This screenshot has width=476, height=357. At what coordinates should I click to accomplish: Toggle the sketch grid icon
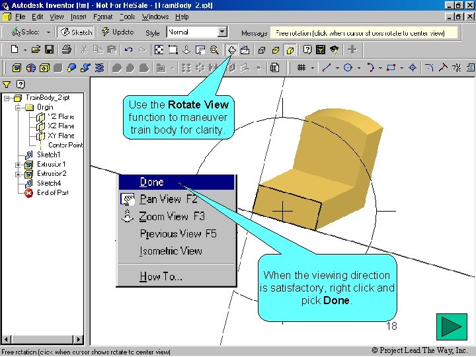point(301,67)
